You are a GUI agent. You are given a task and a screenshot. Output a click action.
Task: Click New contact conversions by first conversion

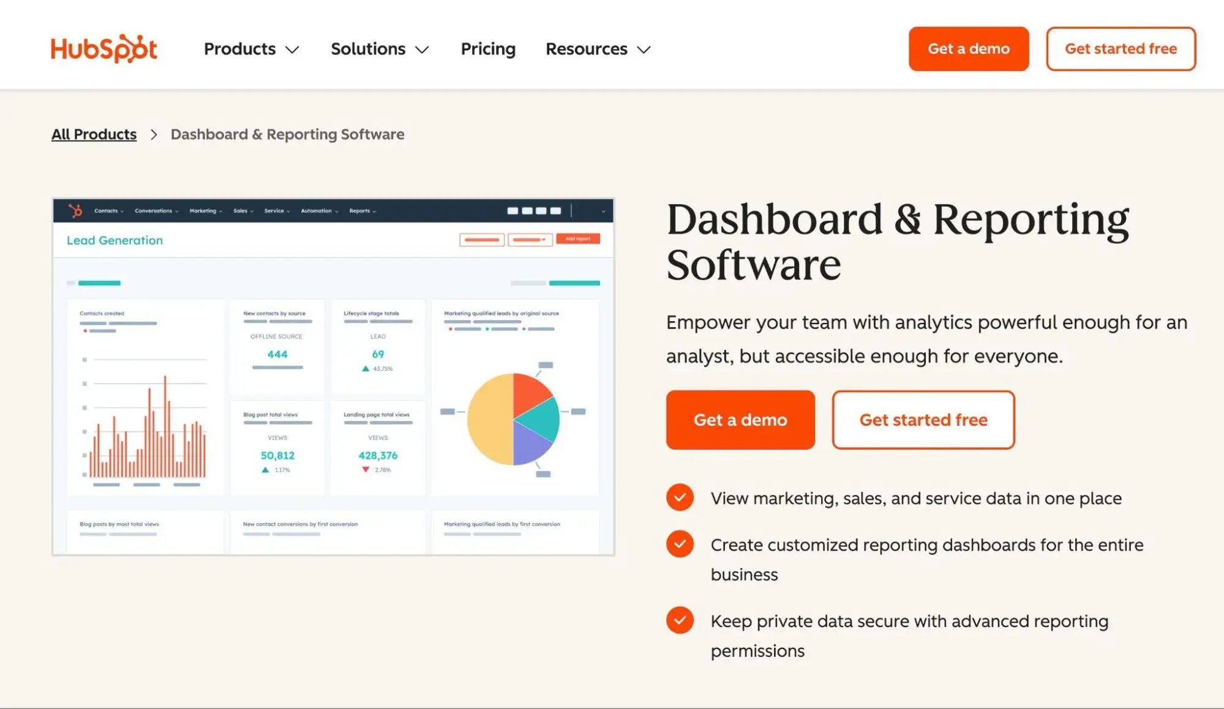(x=301, y=524)
